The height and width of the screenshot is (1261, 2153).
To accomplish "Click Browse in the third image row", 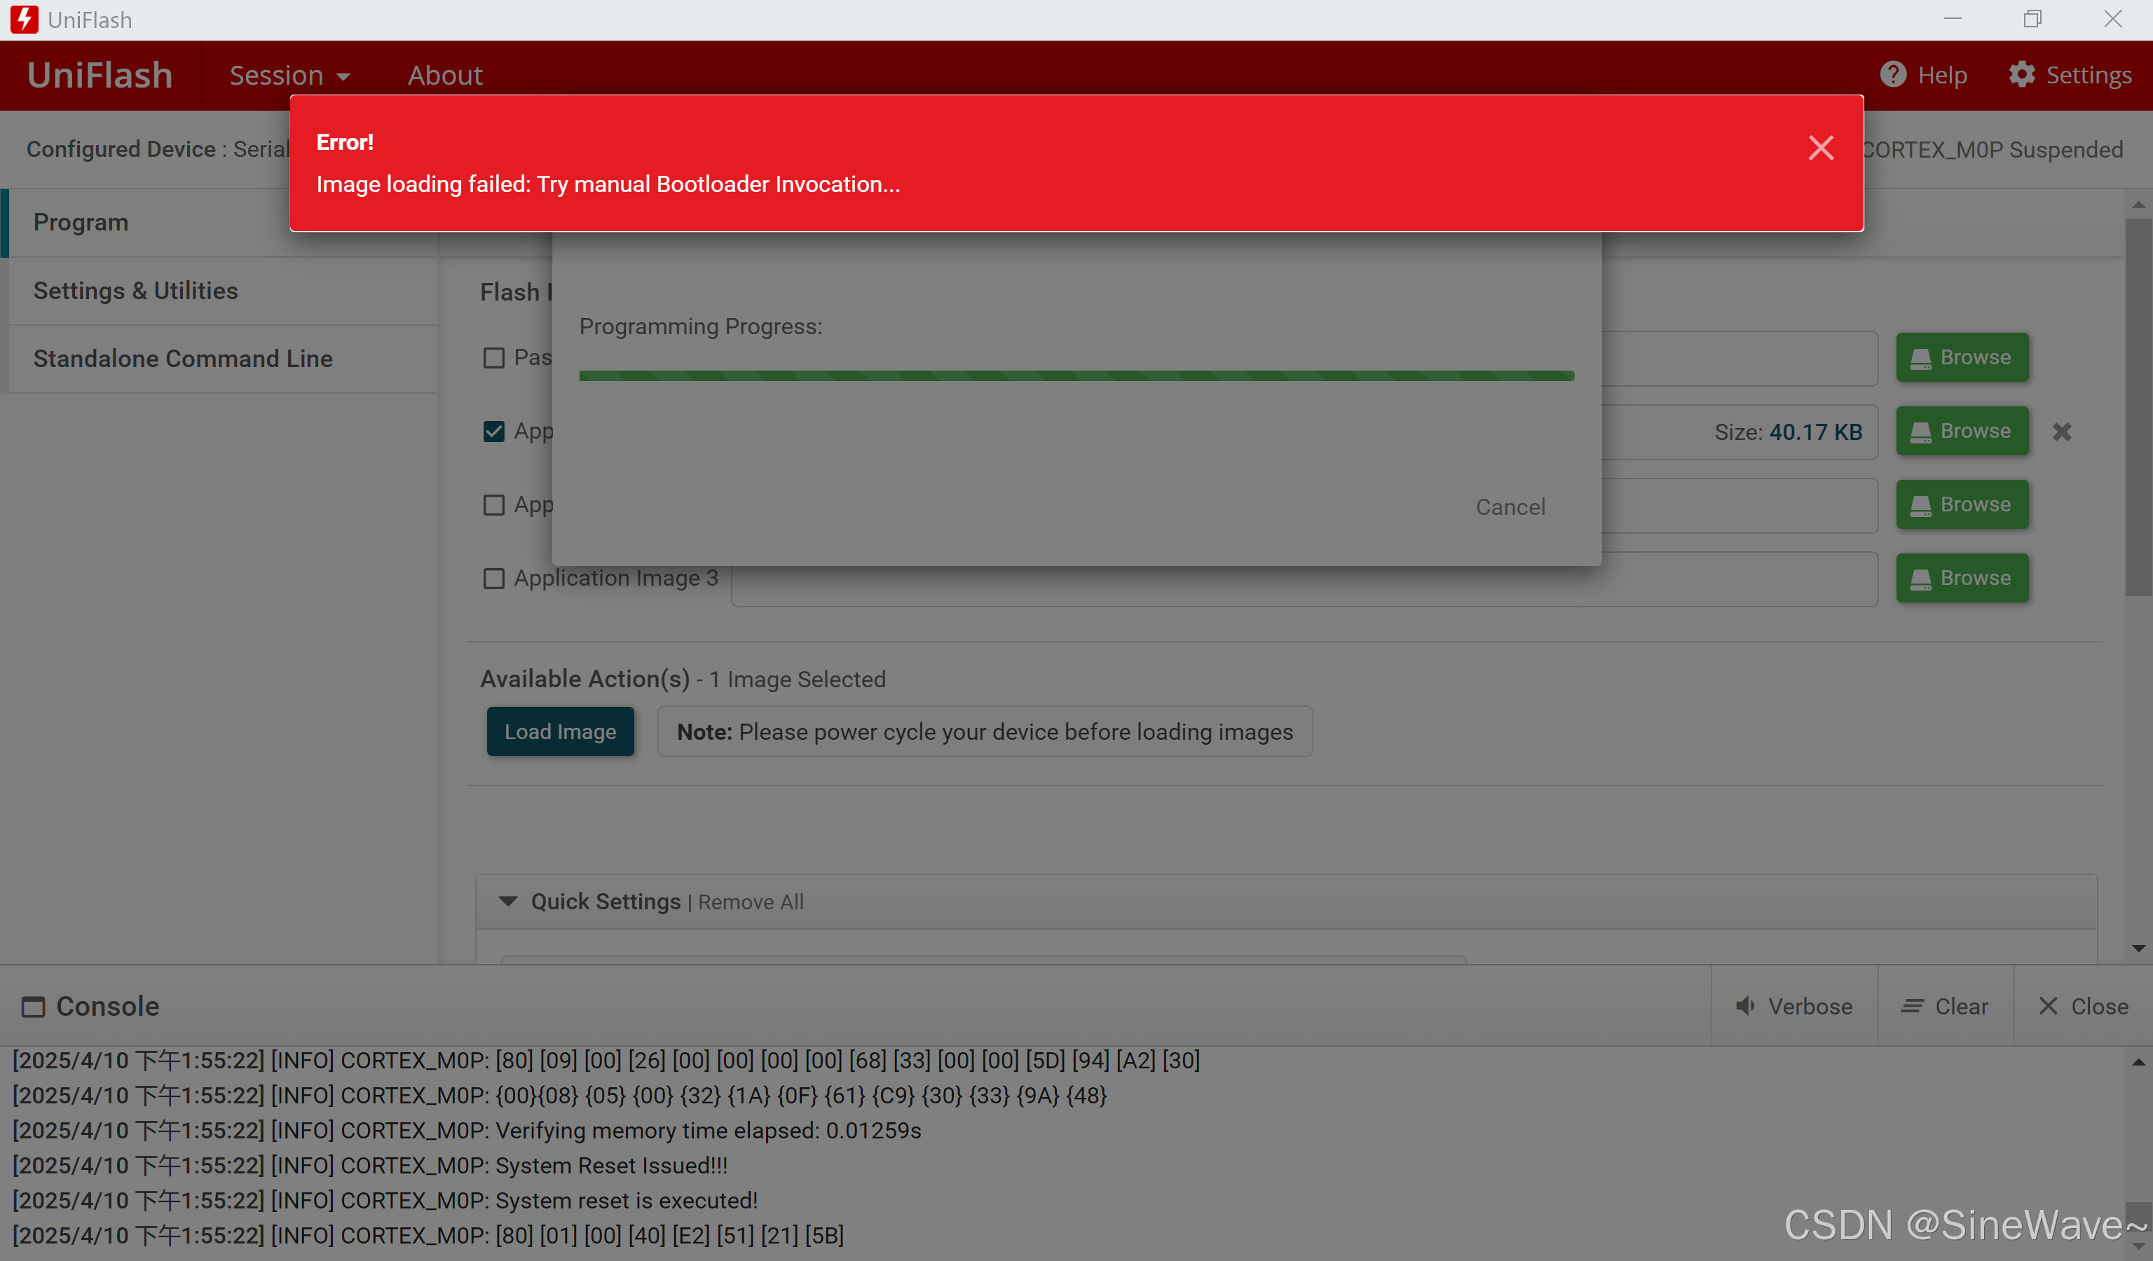I will (1962, 504).
